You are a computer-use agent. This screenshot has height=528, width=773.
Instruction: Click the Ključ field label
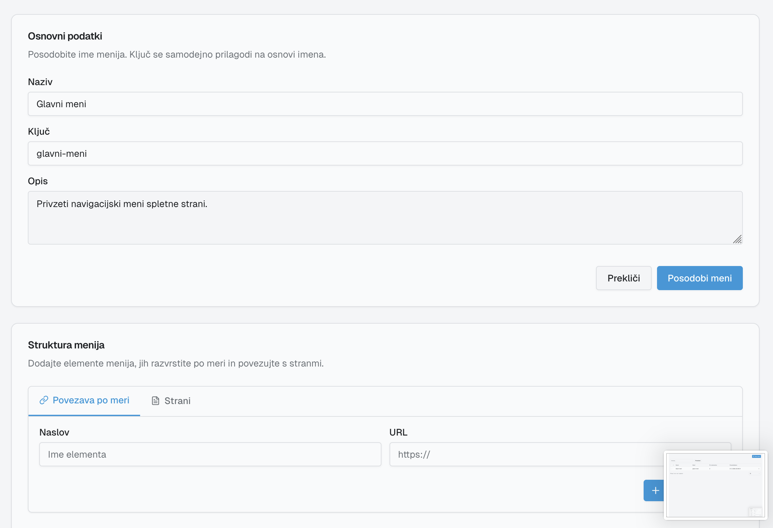coord(39,131)
